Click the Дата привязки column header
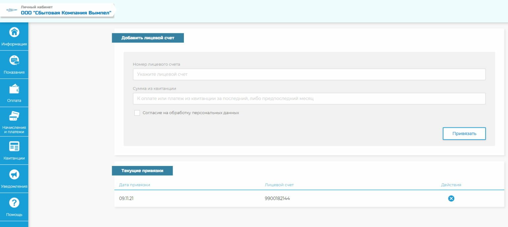This screenshot has height=227, width=508. coord(135,185)
